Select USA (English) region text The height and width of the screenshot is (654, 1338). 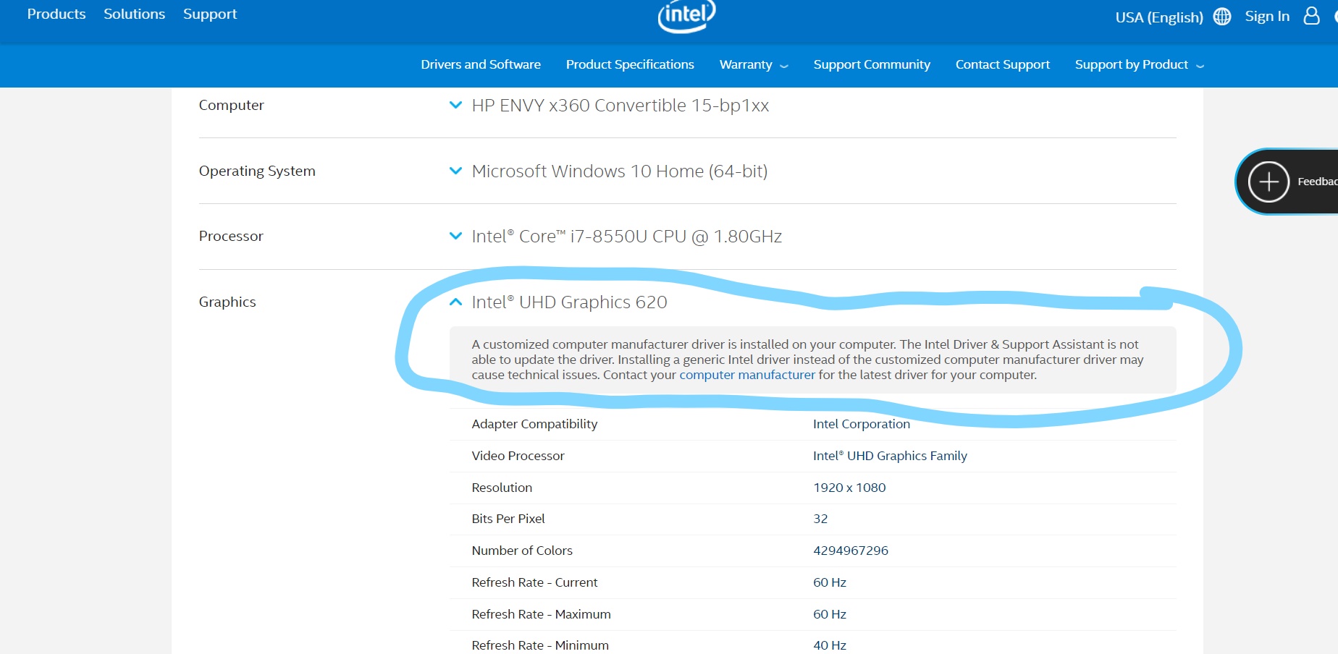pos(1158,17)
